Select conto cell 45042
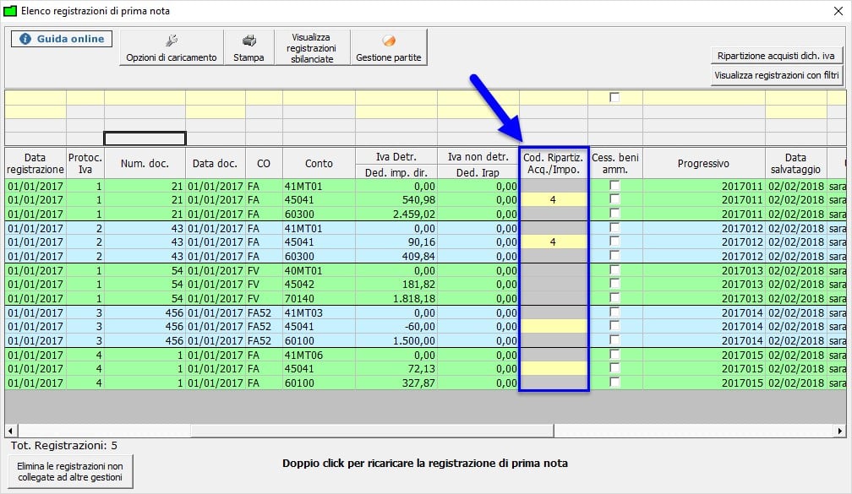Viewport: 852px width, 494px height. 319,284
